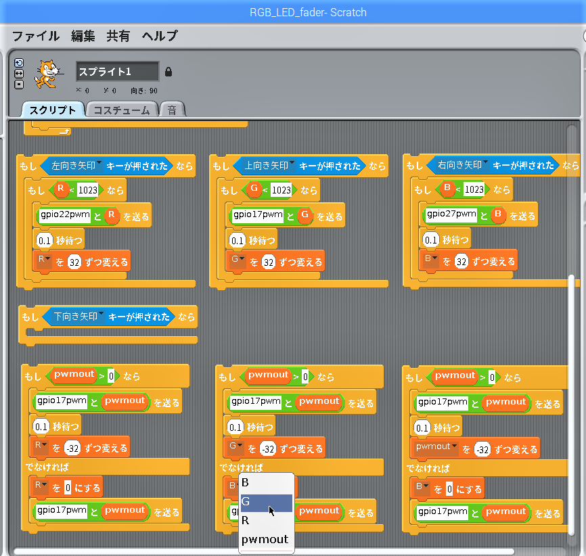Choose R from the variable popup menu
The height and width of the screenshot is (556, 586).
[267, 521]
